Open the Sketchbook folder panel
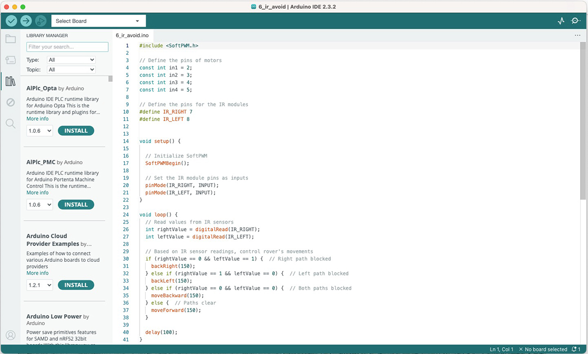Image resolution: width=588 pixels, height=354 pixels. coord(10,39)
